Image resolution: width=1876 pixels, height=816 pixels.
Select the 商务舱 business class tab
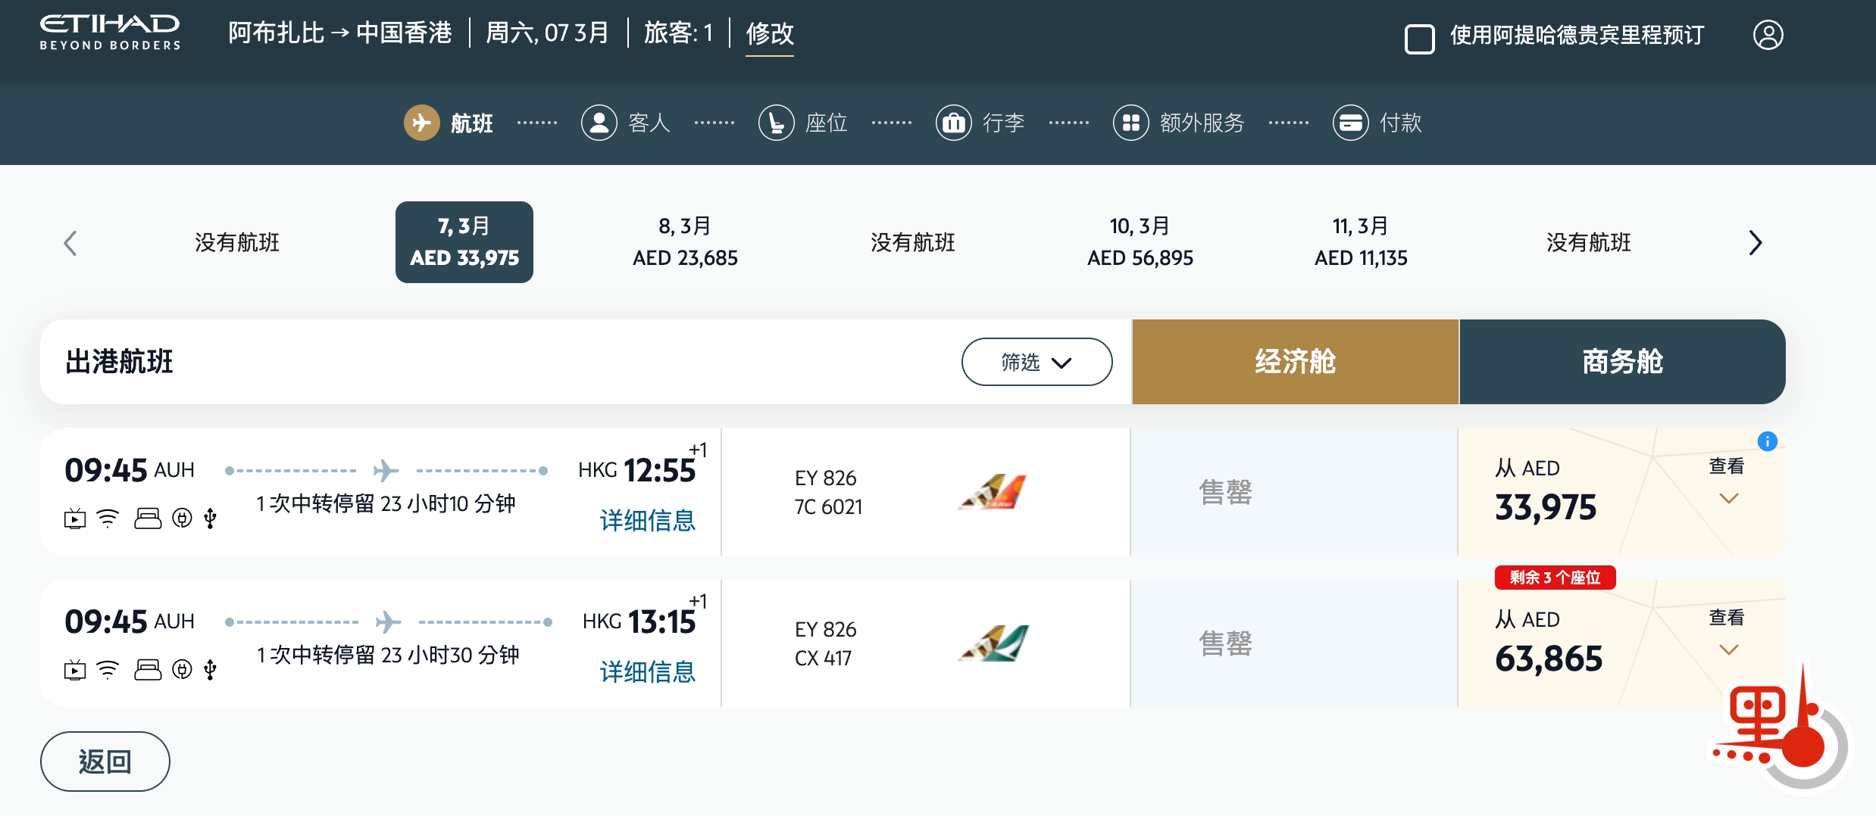click(1621, 362)
